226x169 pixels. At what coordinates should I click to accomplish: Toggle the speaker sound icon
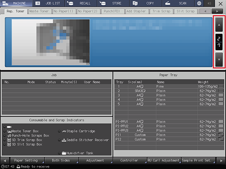click(x=209, y=3)
